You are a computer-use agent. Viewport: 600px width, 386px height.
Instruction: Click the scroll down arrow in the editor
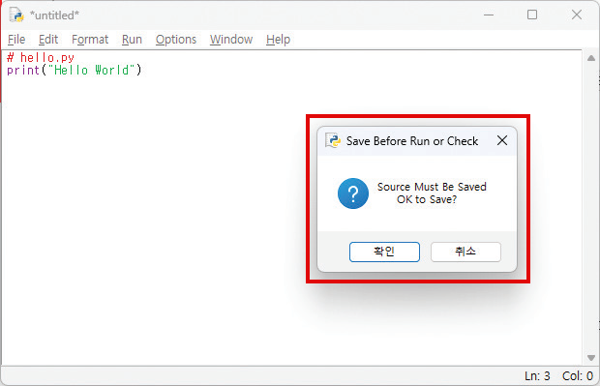click(x=591, y=358)
